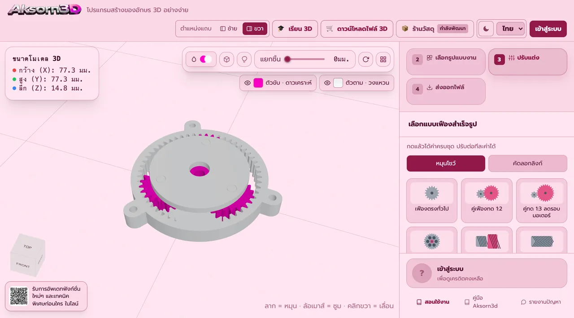Click the graduation cap icon
This screenshot has width=574, height=318.
(281, 29)
